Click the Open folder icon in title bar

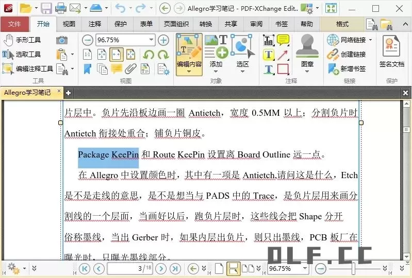(x=26, y=8)
